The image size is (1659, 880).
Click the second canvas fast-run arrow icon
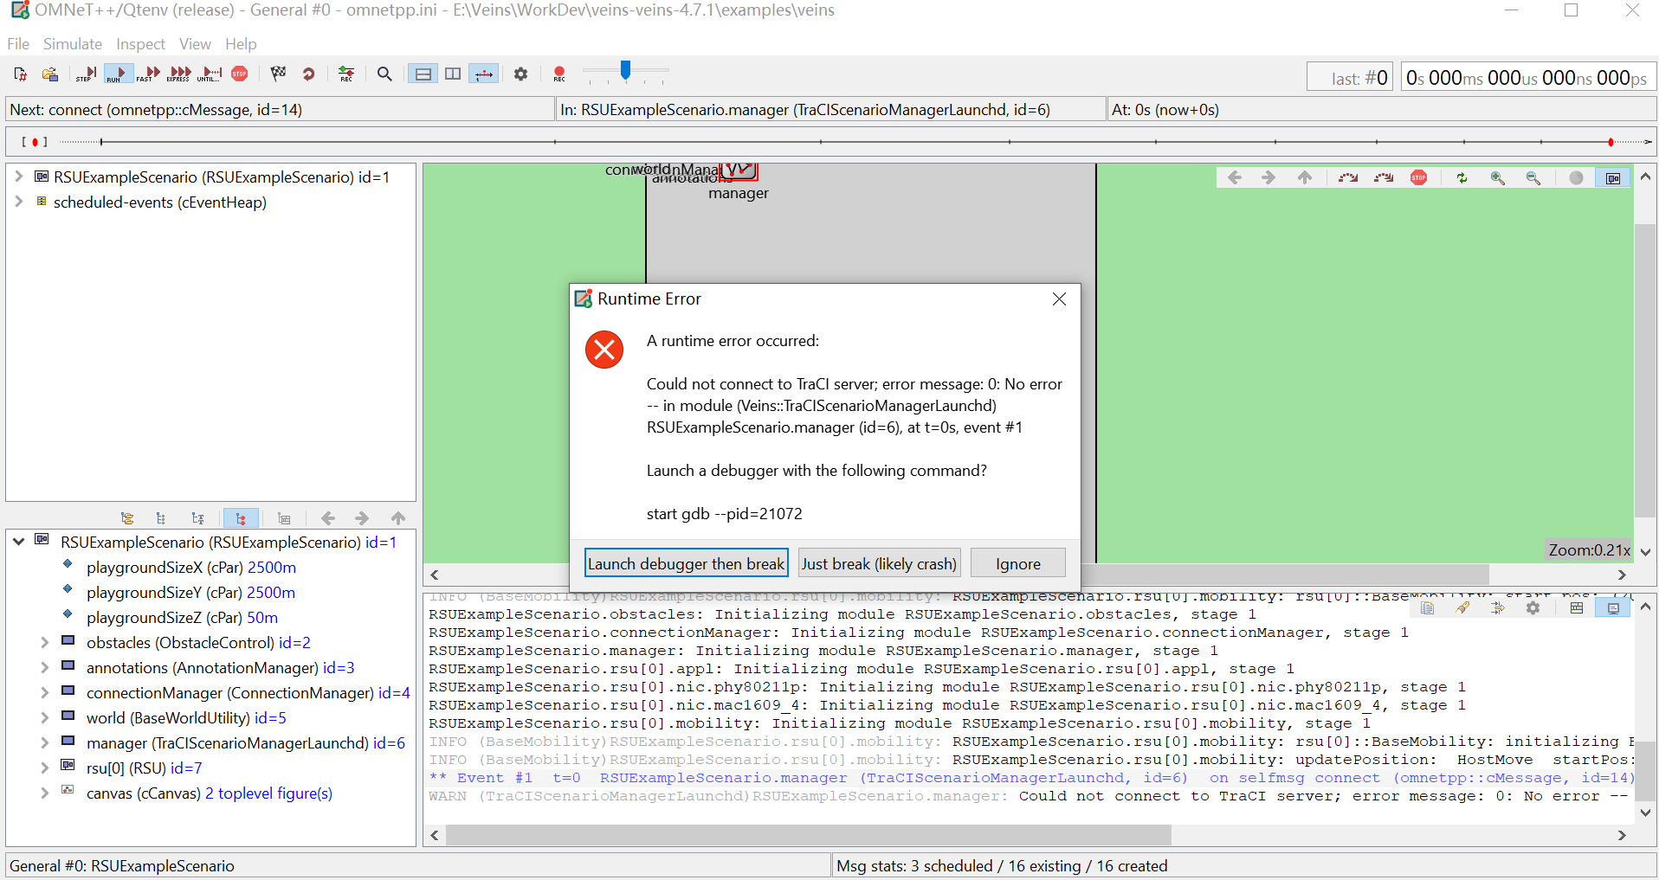[1384, 177]
